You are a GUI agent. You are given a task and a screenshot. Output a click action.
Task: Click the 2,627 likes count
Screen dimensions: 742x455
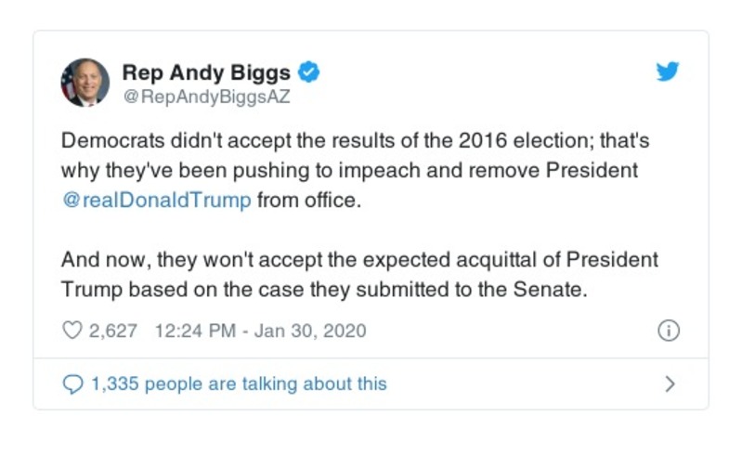pyautogui.click(x=113, y=331)
